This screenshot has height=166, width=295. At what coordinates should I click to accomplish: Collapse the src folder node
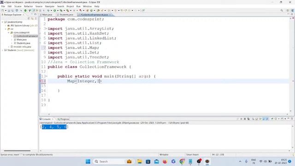click(x=6, y=29)
